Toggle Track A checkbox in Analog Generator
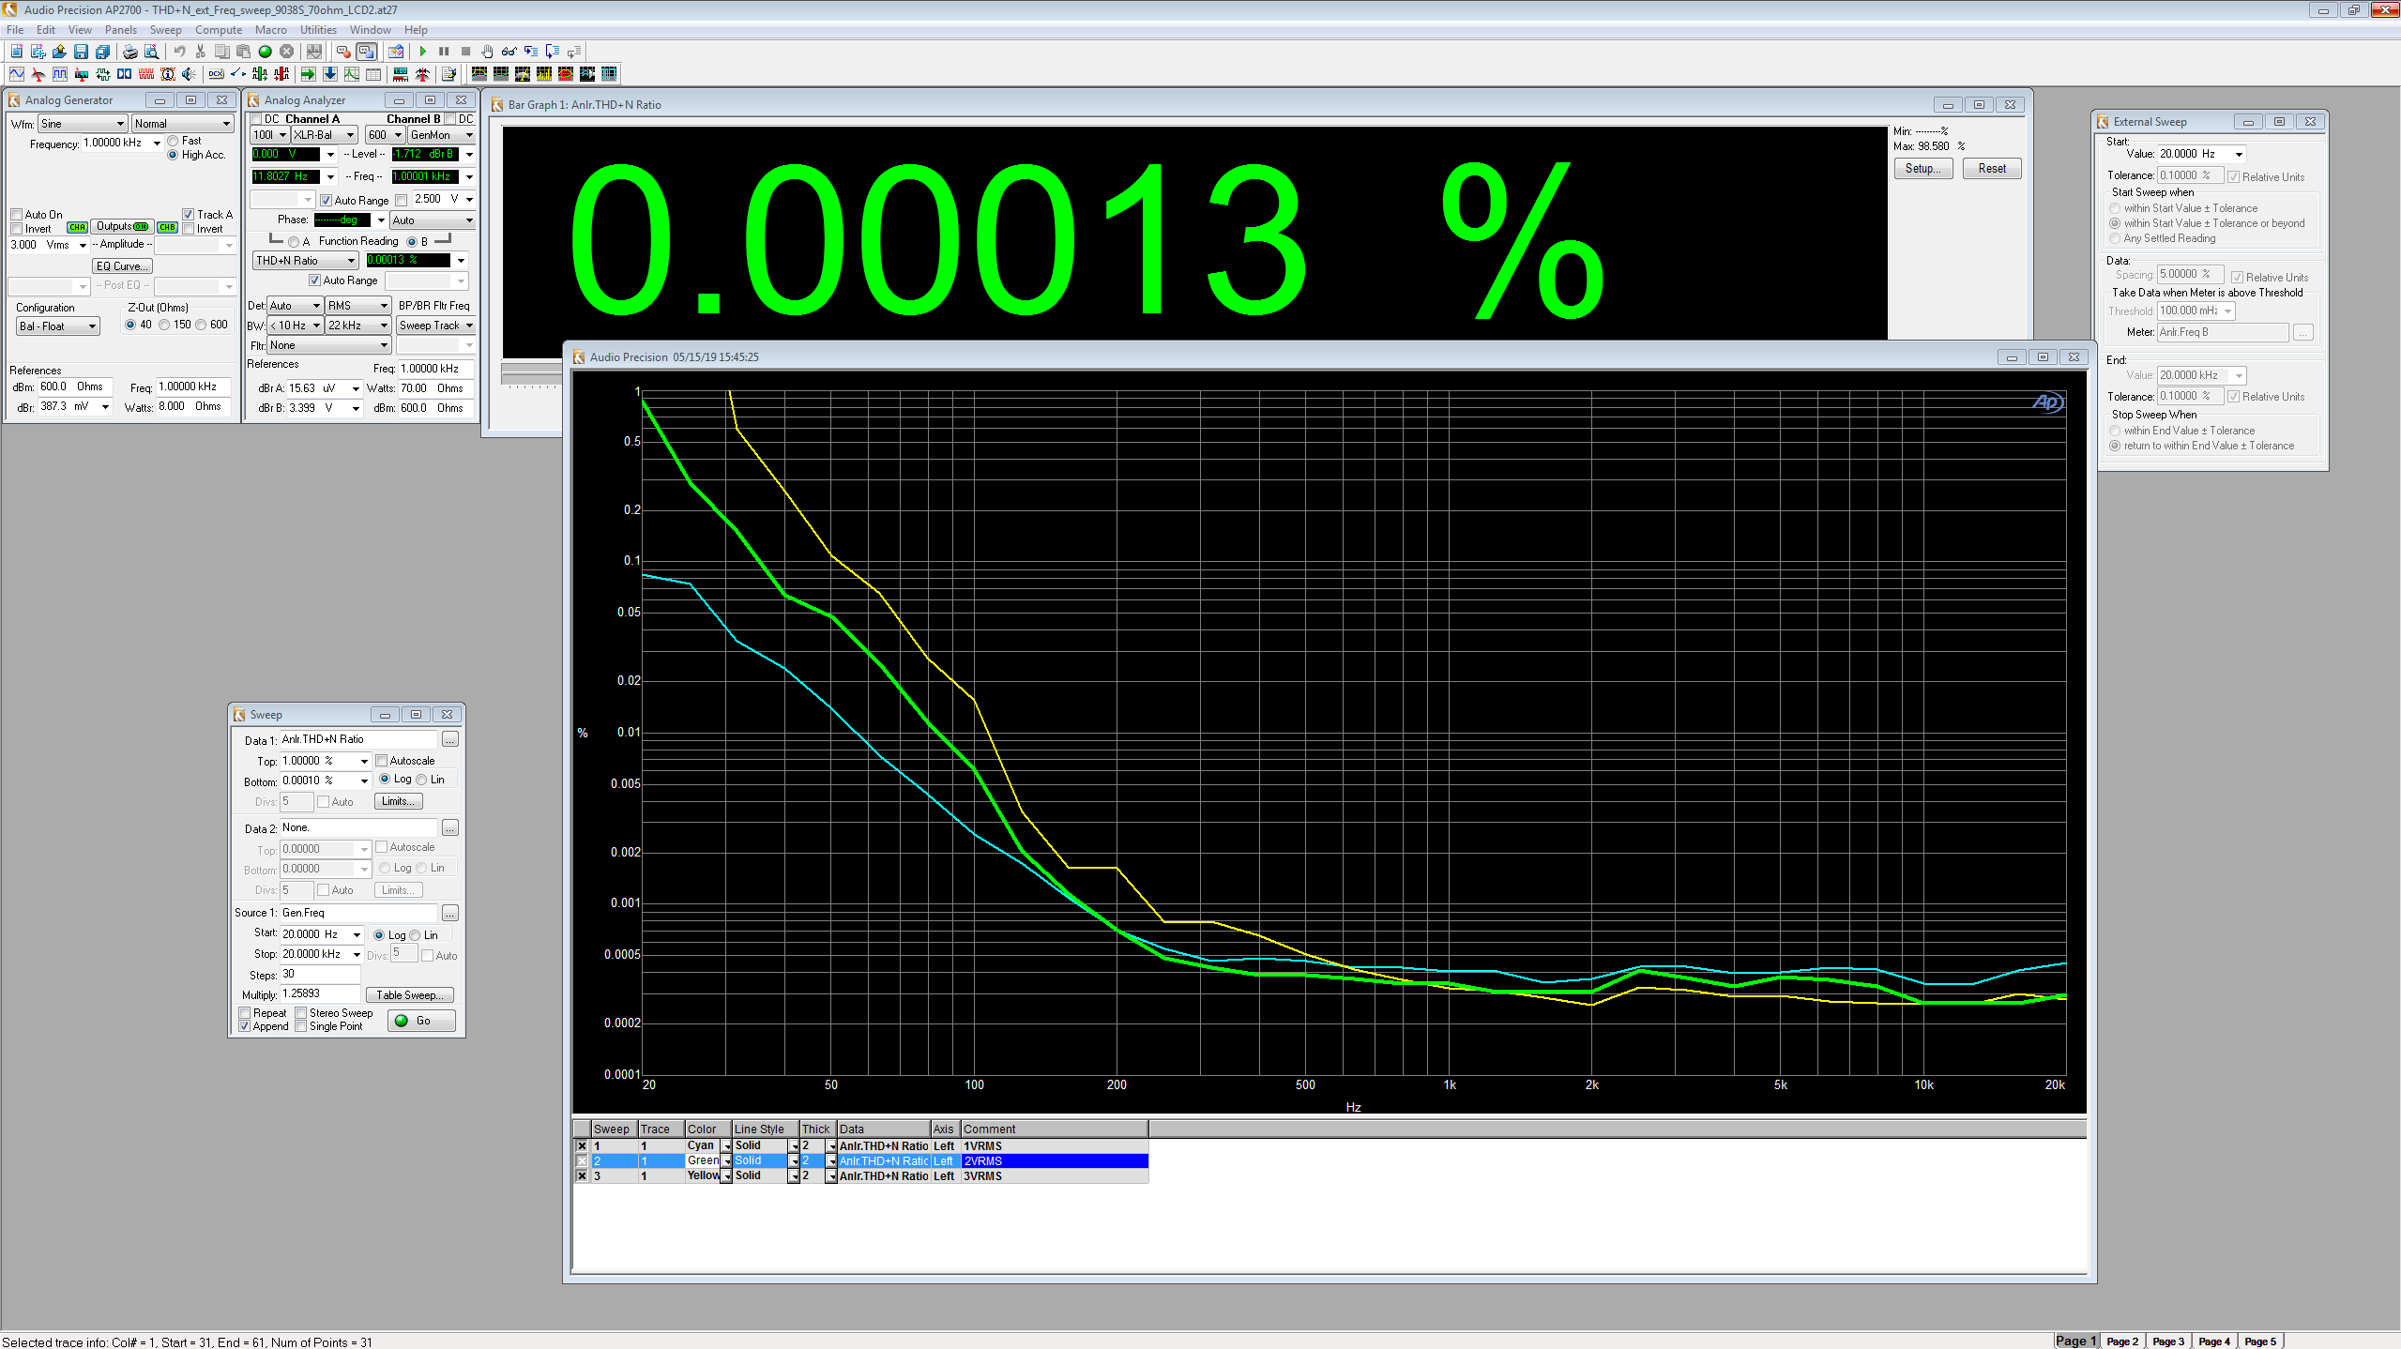The image size is (2401, 1349). tap(189, 215)
